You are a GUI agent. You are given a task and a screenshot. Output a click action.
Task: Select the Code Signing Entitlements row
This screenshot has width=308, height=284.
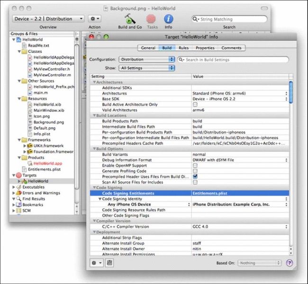coord(190,193)
